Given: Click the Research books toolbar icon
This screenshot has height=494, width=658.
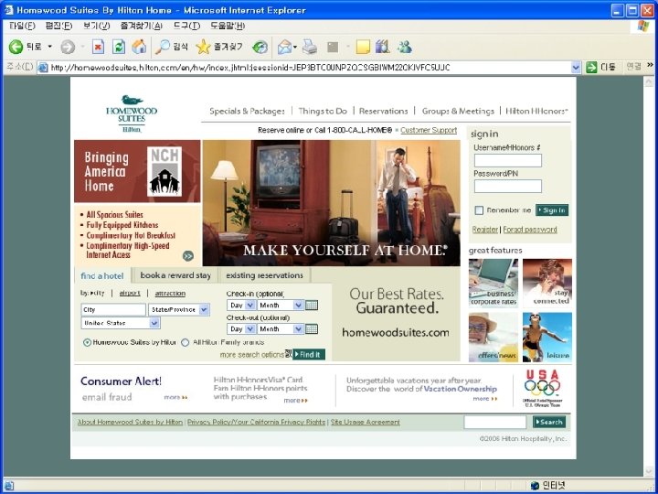Looking at the screenshot, I should coord(382,47).
